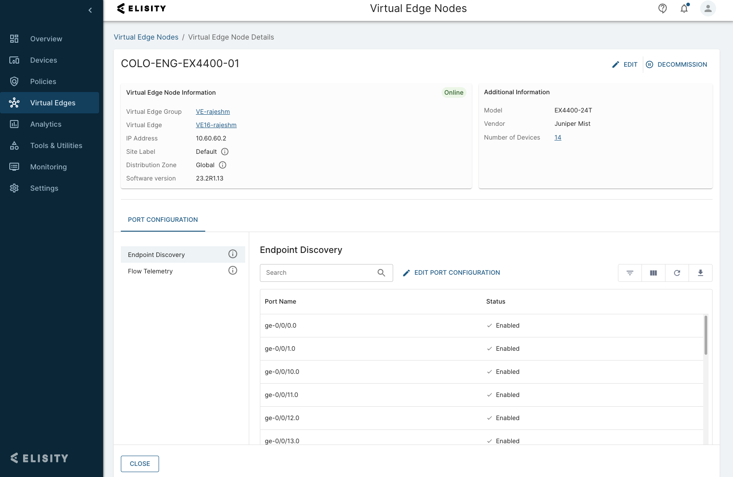Refresh the Endpoint Discovery port list
733x477 pixels.
tap(677, 273)
